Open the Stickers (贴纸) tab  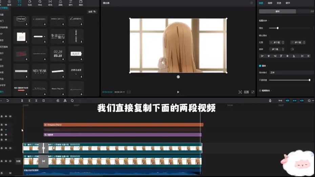[x=30, y=3]
